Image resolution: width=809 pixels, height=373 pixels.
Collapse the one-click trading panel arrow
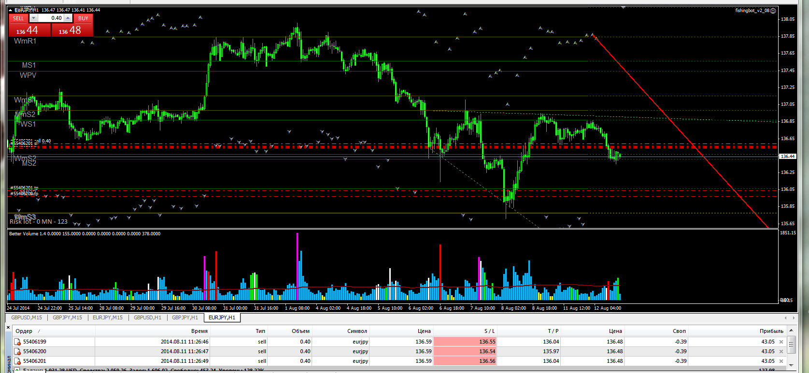tap(11, 10)
